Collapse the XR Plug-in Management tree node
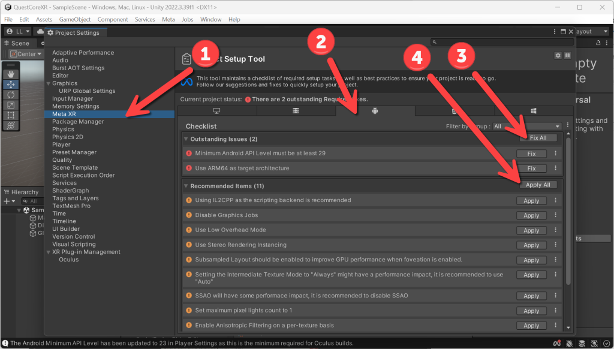Screen dimensions: 614x349 pos(48,252)
